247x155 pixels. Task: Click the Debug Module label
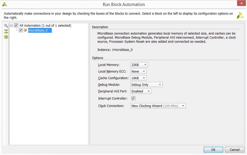point(109,85)
